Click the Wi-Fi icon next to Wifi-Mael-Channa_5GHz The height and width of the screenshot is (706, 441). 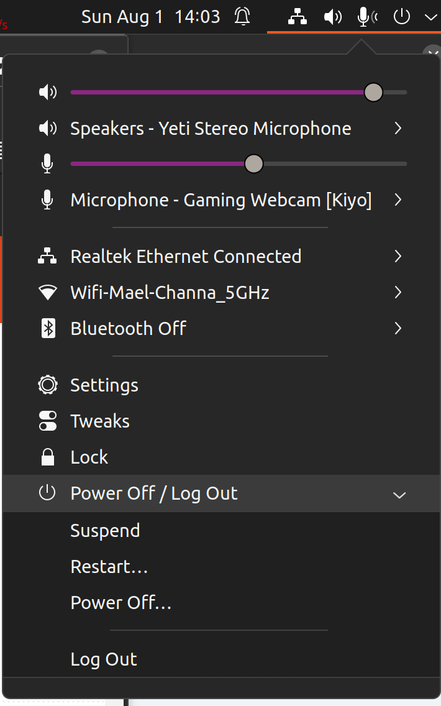pyautogui.click(x=48, y=292)
